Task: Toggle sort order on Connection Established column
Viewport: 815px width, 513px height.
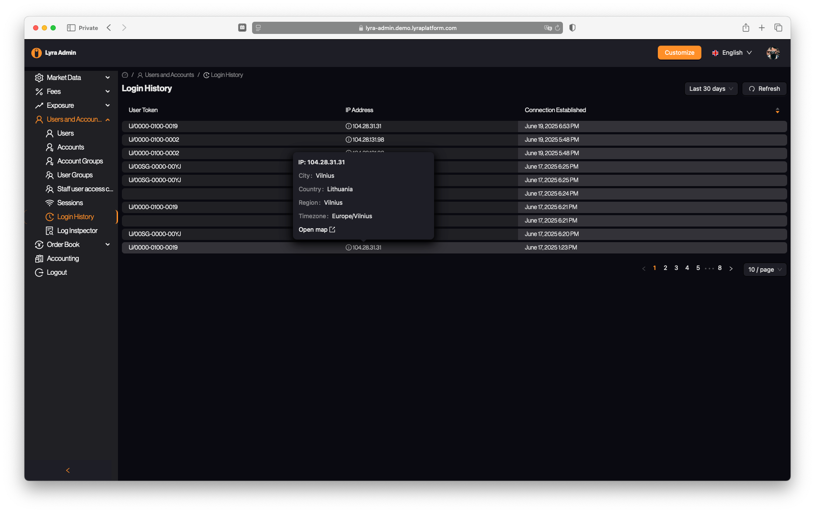Action: [x=777, y=110]
